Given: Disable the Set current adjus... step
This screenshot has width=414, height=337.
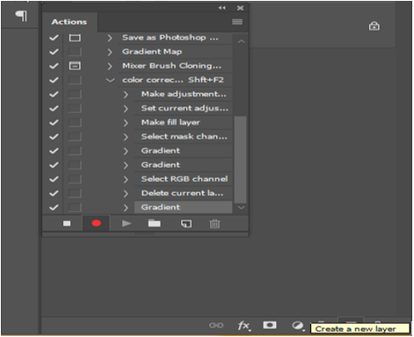Looking at the screenshot, I should (54, 108).
